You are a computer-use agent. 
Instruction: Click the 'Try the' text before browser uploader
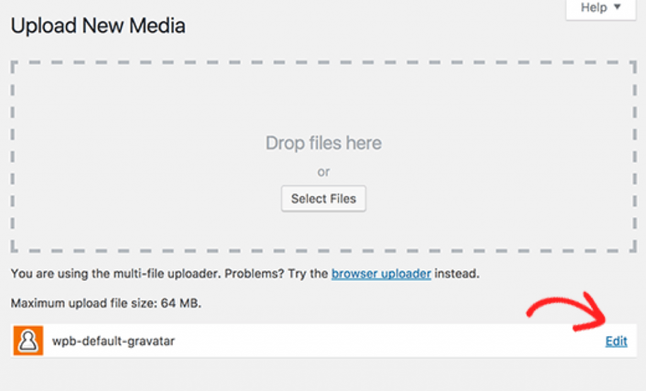pyautogui.click(x=308, y=274)
